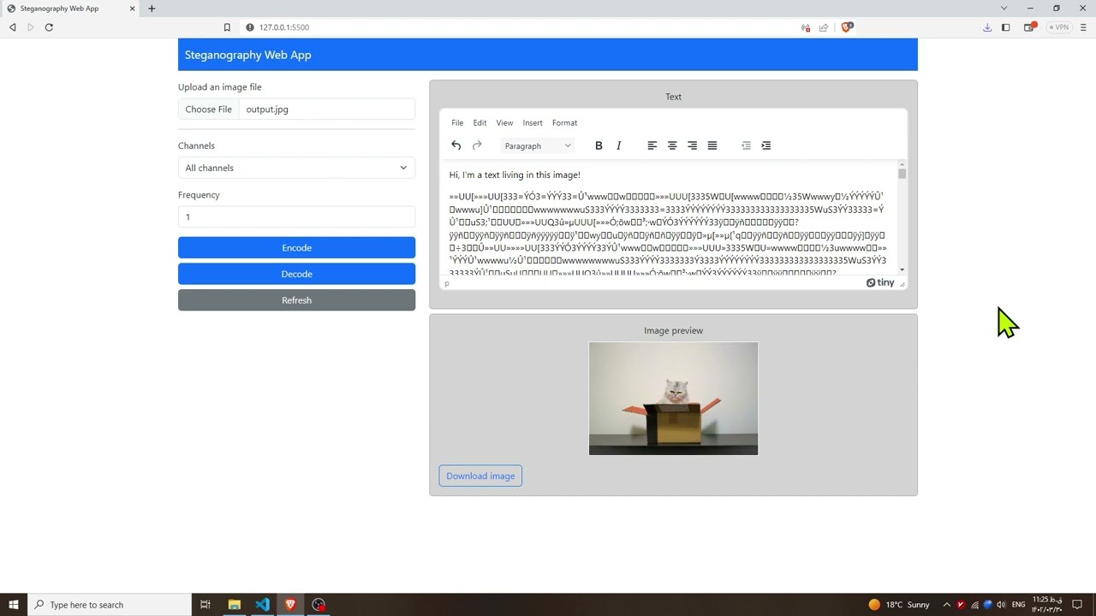This screenshot has width=1096, height=616.
Task: Click the weather 18°C Sunny widget
Action: coord(899,605)
